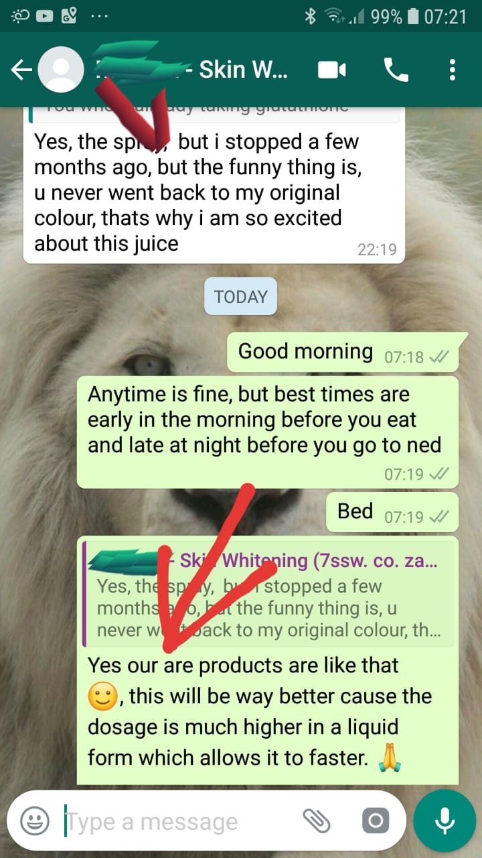Tap the back arrow in header

[21, 70]
